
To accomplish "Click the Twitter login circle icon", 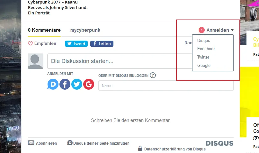I will click(77, 84).
